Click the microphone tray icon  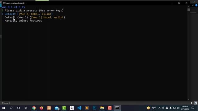click(170, 108)
